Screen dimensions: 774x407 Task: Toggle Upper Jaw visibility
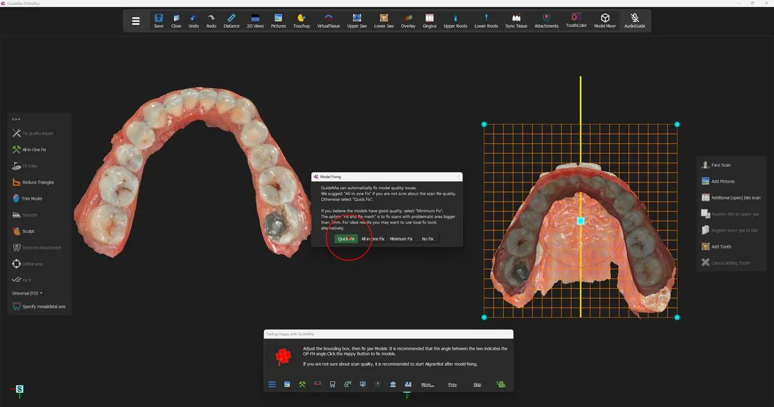pyautogui.click(x=357, y=21)
